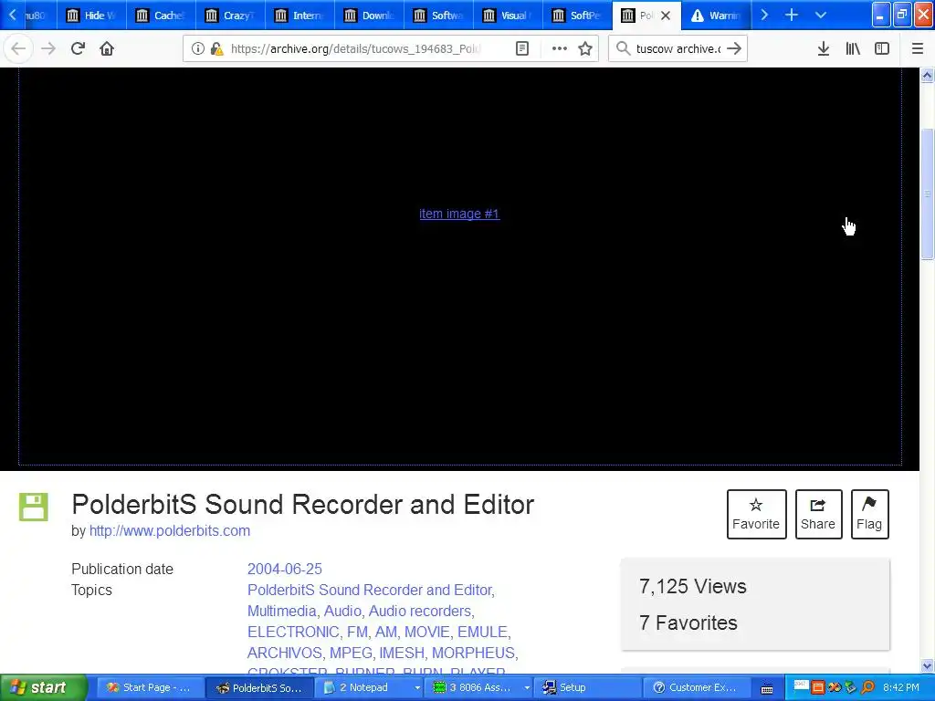Bookmark this page with the star icon

tap(585, 49)
